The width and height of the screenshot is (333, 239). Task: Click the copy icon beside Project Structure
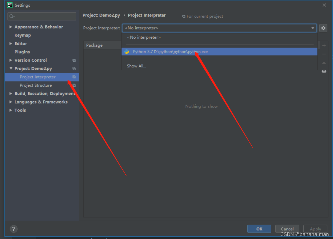pyautogui.click(x=74, y=85)
